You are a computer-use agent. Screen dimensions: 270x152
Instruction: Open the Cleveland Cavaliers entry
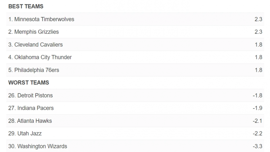[38, 45]
